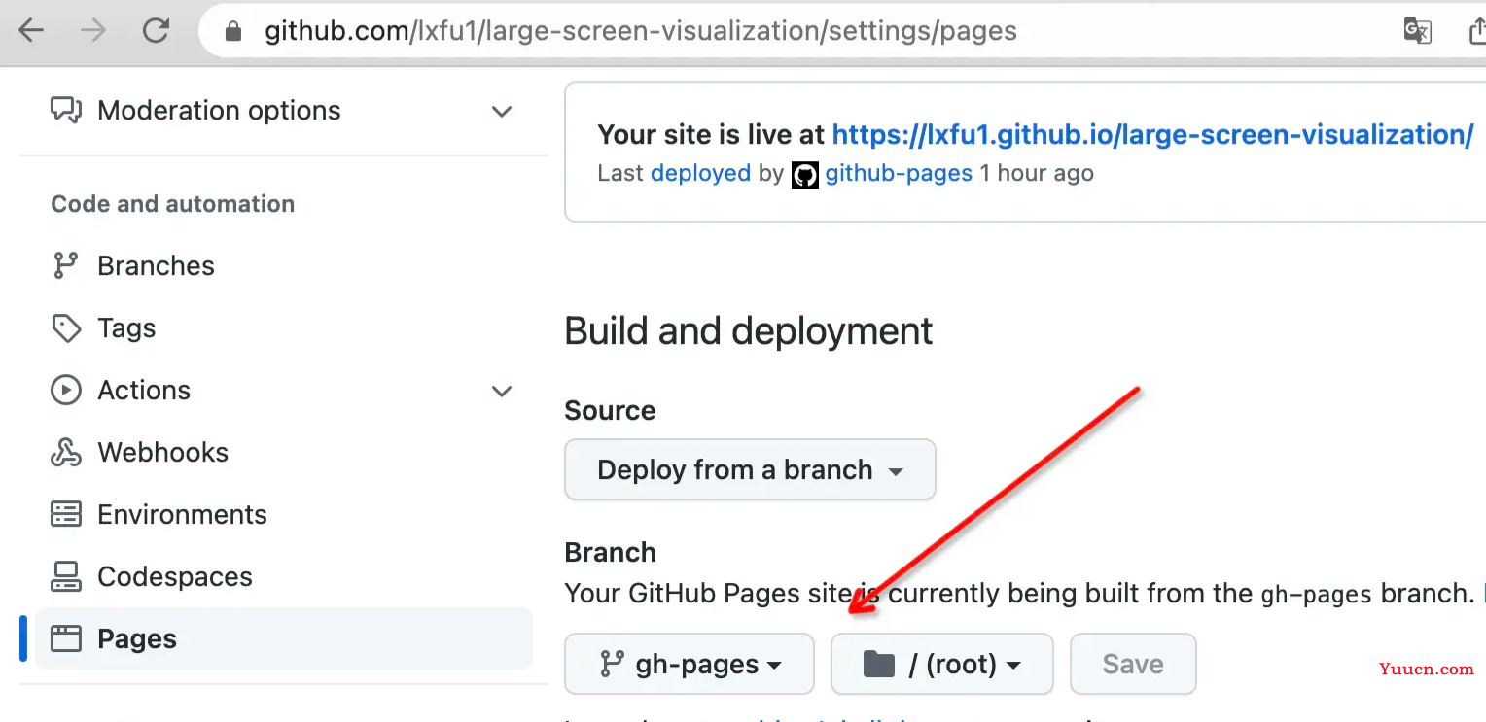
Task: Click the browser forward arrow
Action: [x=93, y=31]
